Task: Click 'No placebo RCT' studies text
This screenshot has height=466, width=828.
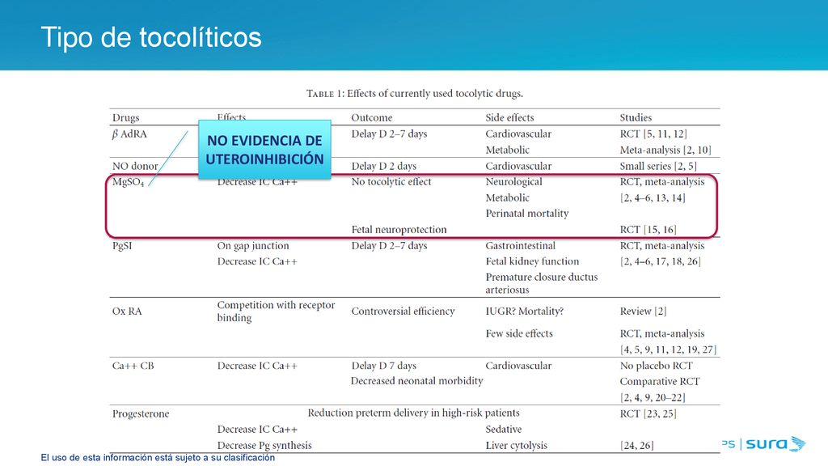Action: (656, 366)
